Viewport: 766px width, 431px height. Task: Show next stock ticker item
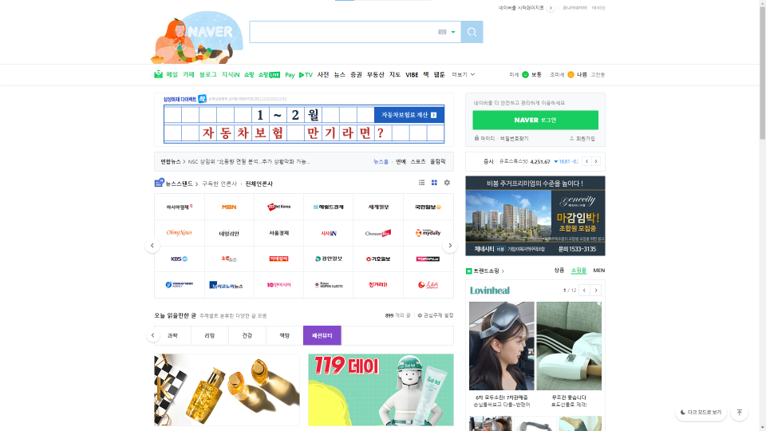pos(596,161)
